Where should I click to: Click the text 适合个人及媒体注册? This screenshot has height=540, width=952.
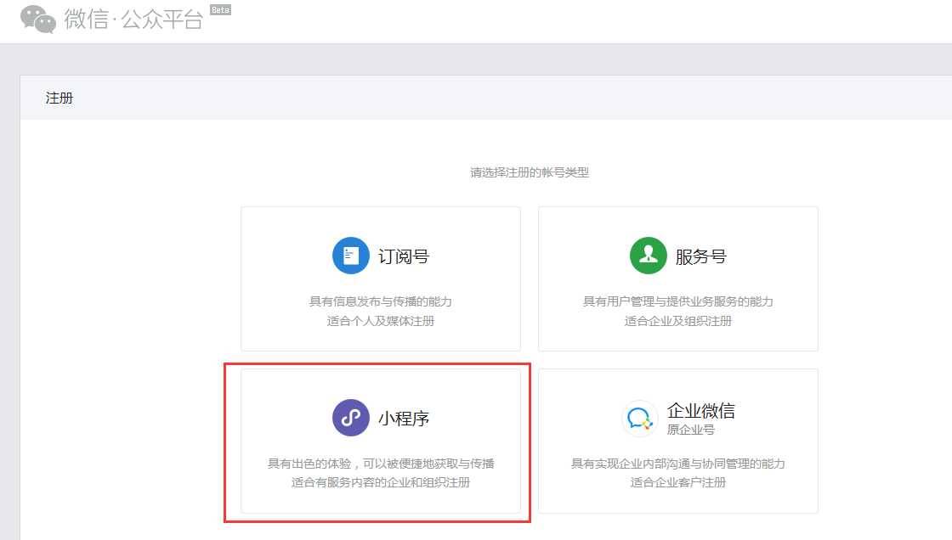[x=381, y=321]
